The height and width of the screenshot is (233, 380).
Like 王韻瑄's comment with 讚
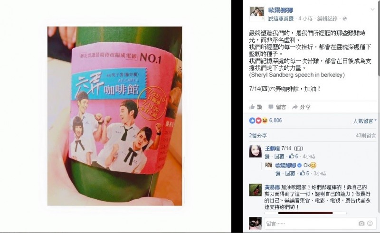(267, 157)
